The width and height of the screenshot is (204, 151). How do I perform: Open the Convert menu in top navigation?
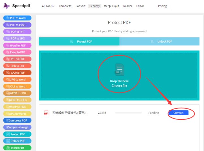tap(80, 6)
